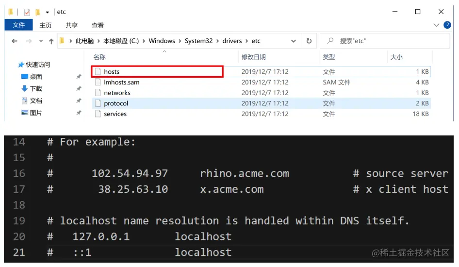Click the magnifier search icon
Screen dimensions: 459x267
[x=330, y=41]
